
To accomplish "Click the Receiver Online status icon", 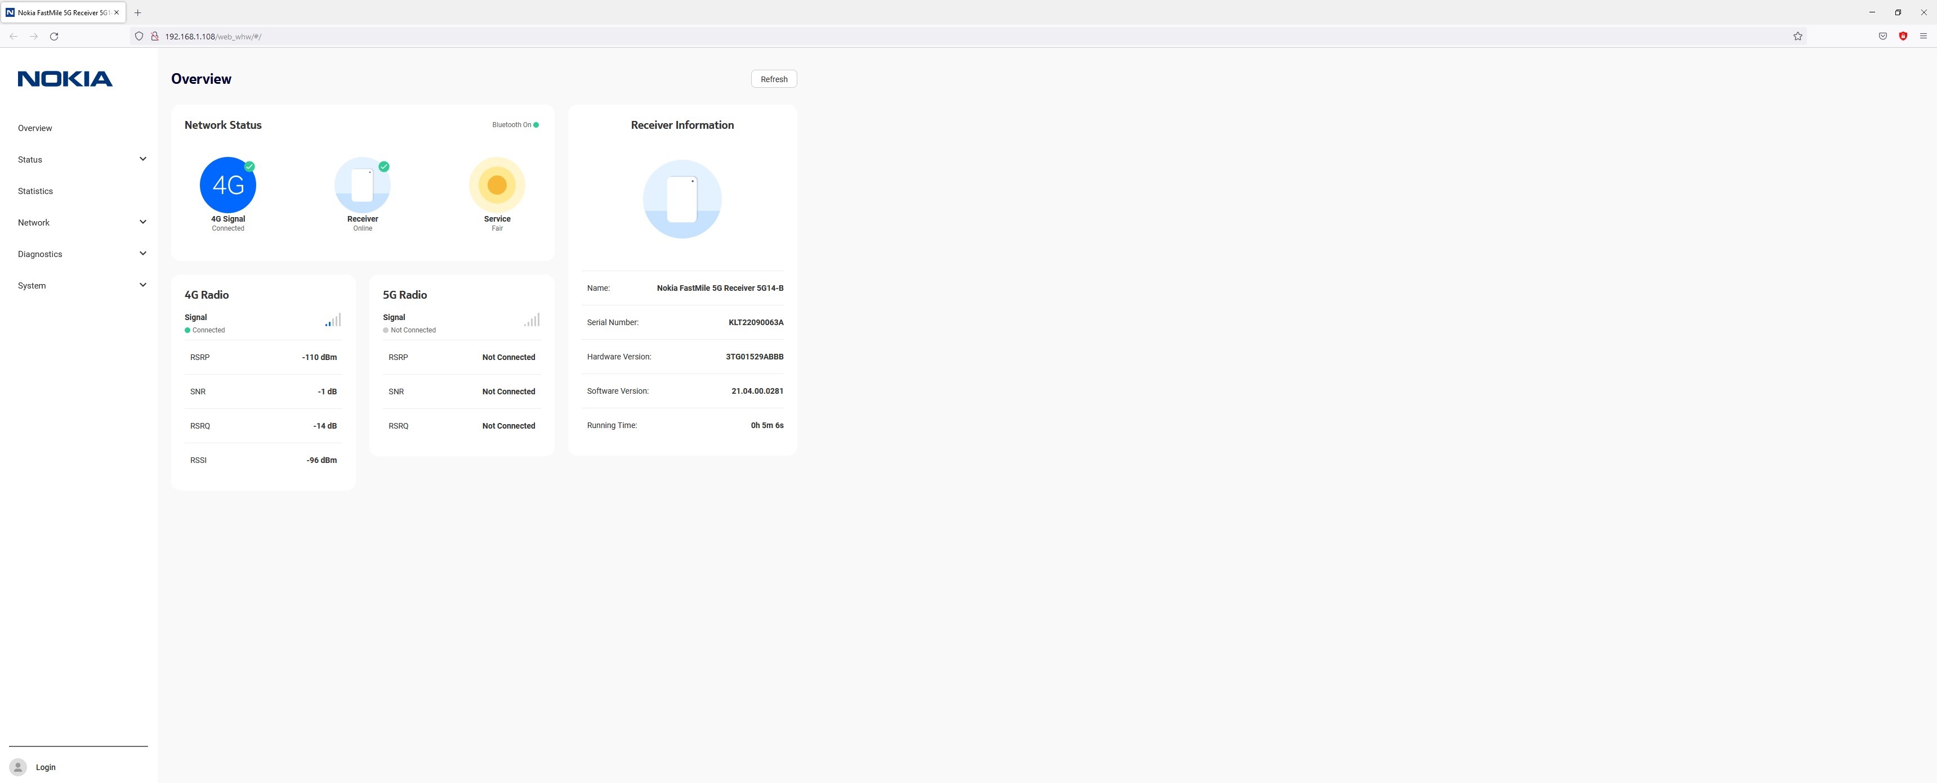I will point(363,185).
